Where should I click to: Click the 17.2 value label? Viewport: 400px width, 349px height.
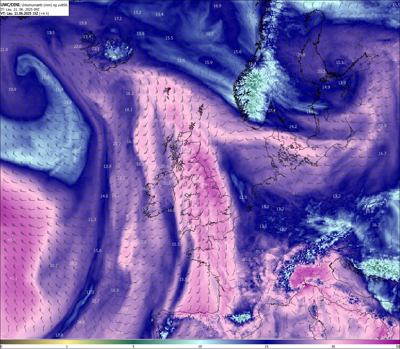[118, 19]
